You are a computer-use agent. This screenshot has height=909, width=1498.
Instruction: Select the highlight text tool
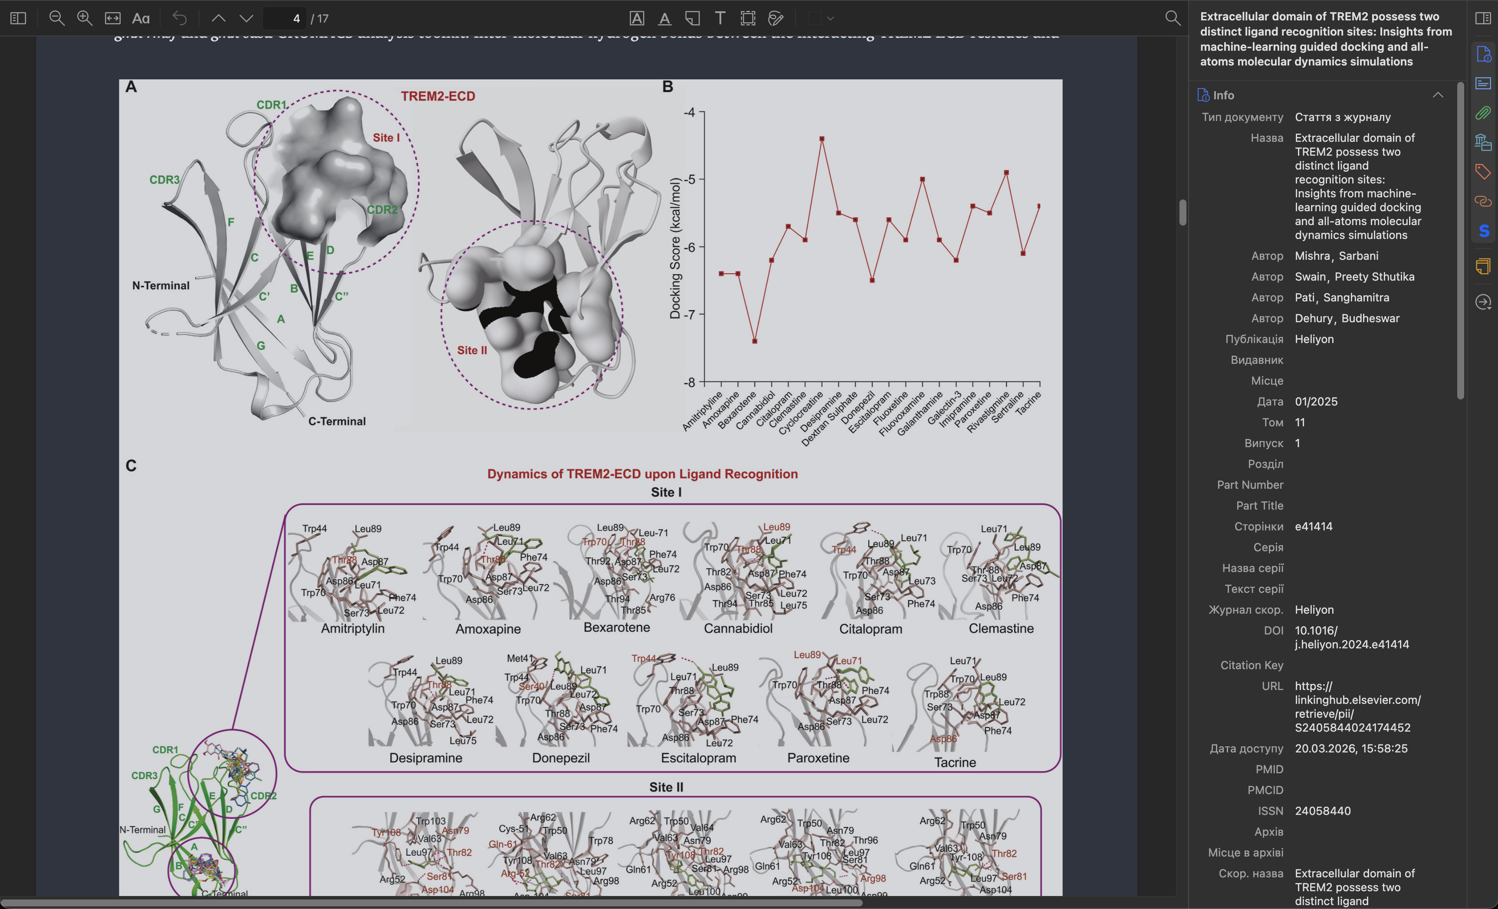[x=637, y=18]
